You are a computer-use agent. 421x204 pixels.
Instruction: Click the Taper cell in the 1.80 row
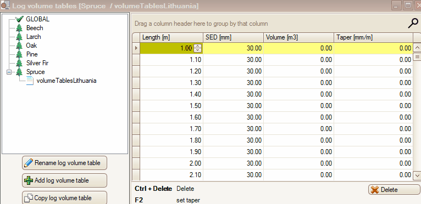[374, 140]
